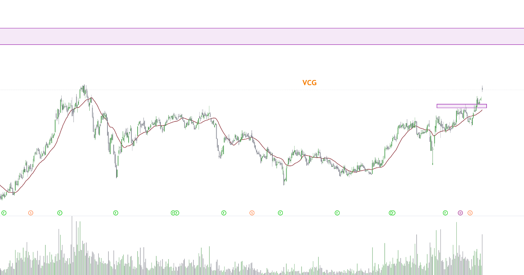This screenshot has height=275, width=524.
Task: Select the orange S marker mid-chart
Action: point(252,213)
